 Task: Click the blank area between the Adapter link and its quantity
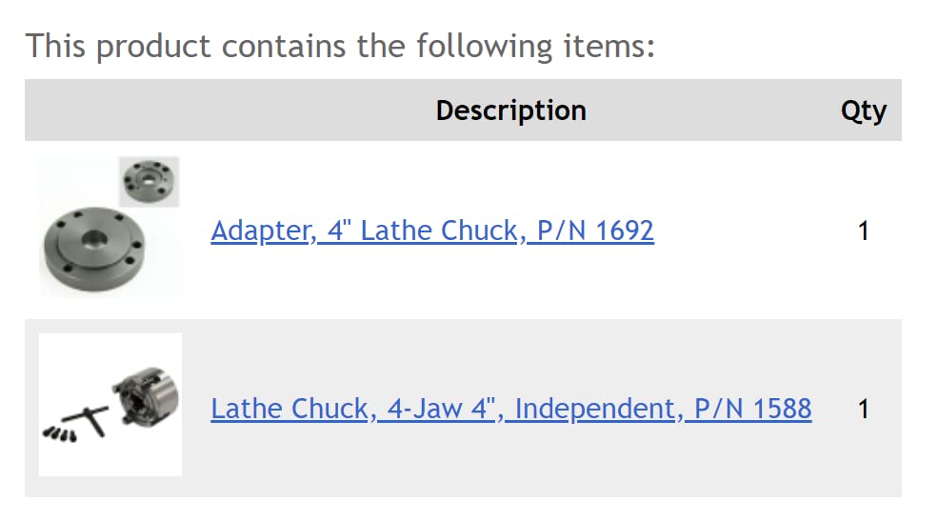[x=752, y=230]
